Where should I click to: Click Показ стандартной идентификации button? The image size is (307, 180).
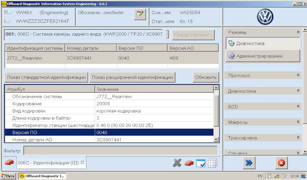[46, 77]
